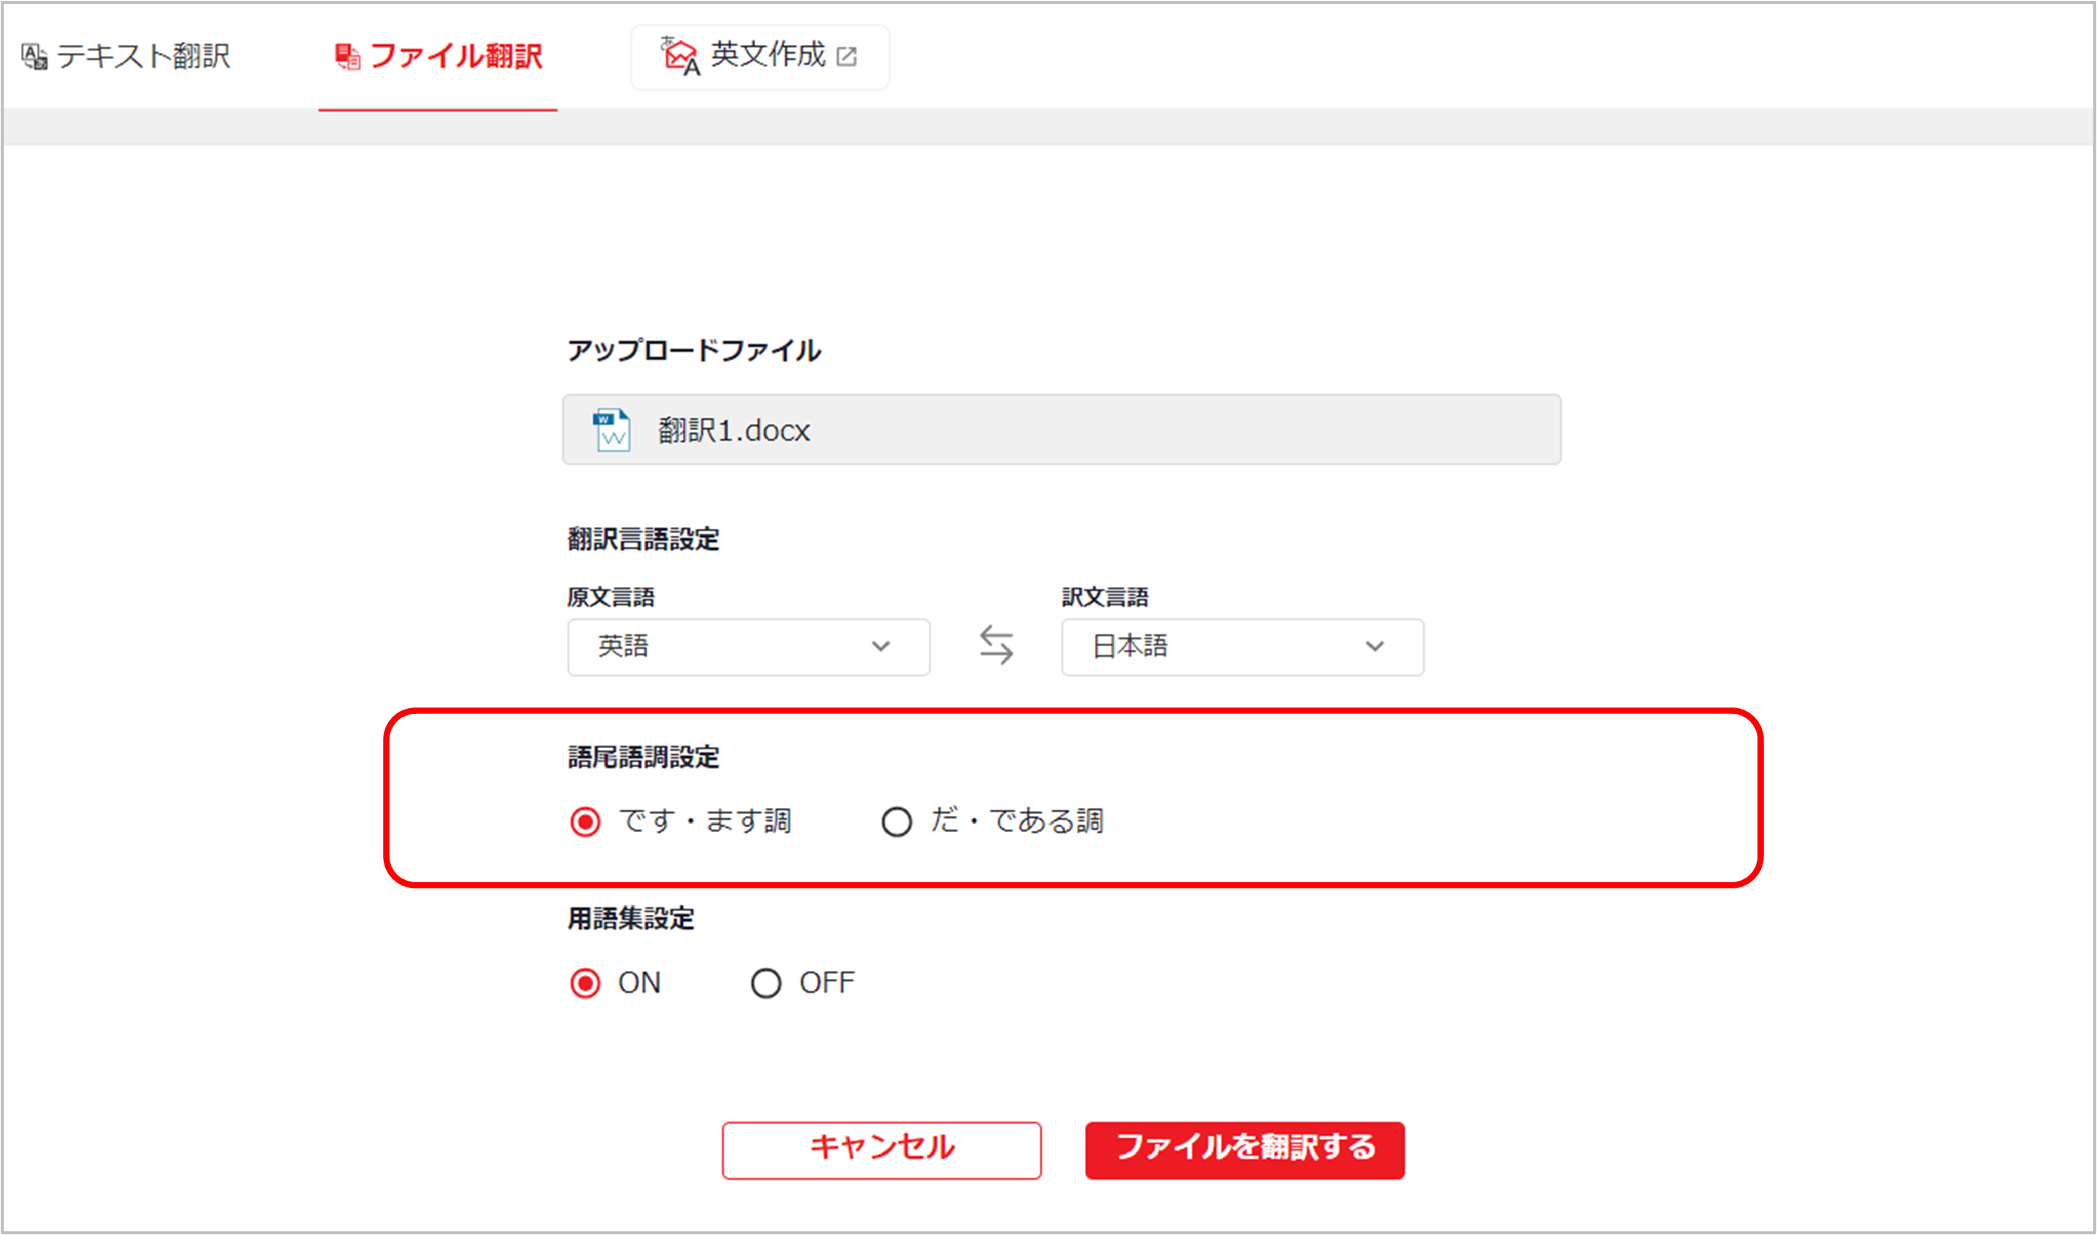Open the 原文言語 dropdown showing 英語
Image resolution: width=2097 pixels, height=1235 pixels.
coord(748,647)
